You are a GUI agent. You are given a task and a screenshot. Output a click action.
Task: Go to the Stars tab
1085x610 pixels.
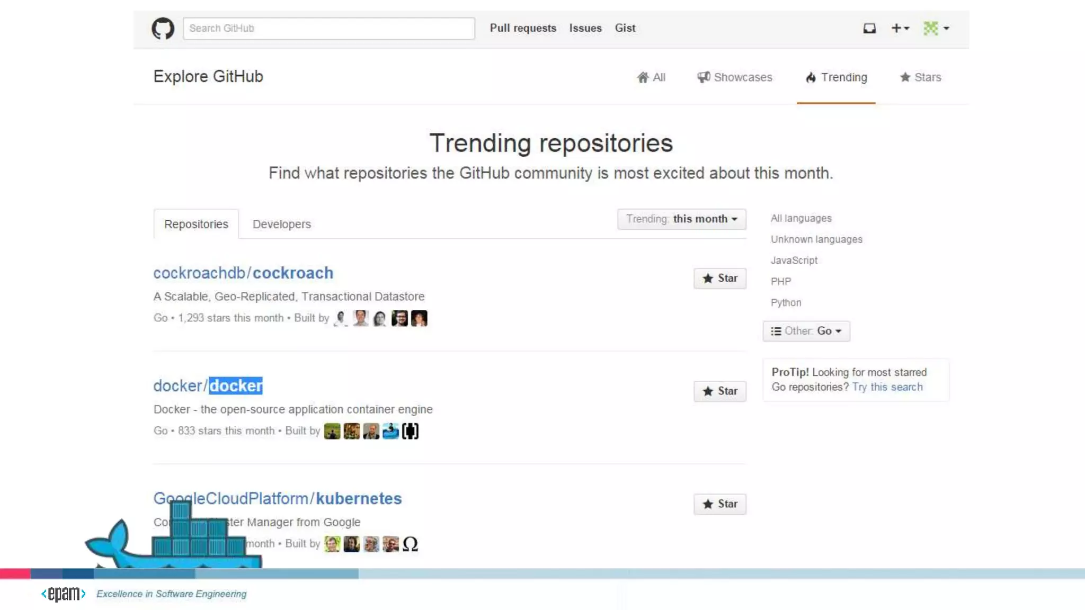tap(920, 77)
